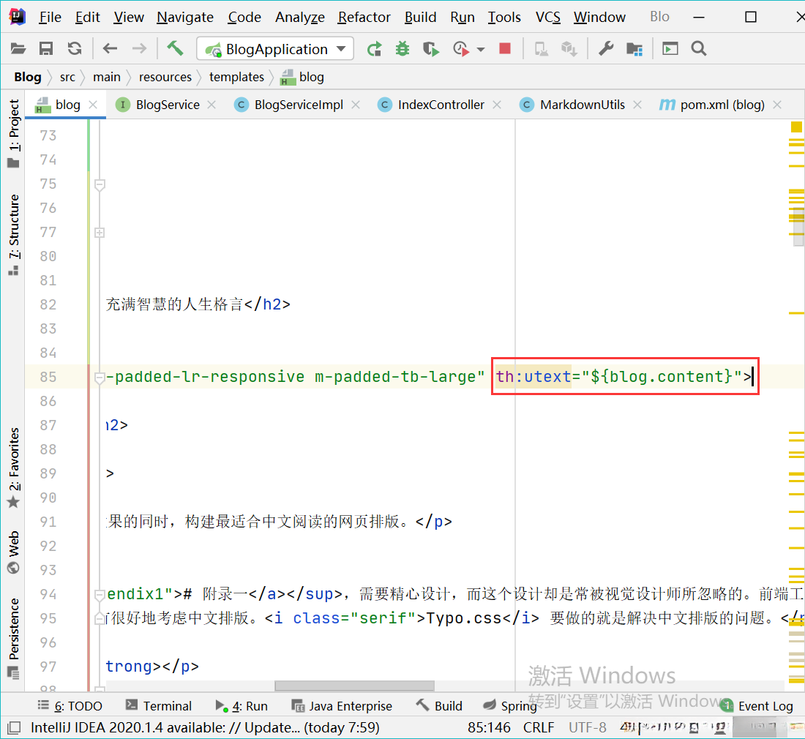Click the Save All disk icon
Image resolution: width=805 pixels, height=739 pixels.
[46, 49]
